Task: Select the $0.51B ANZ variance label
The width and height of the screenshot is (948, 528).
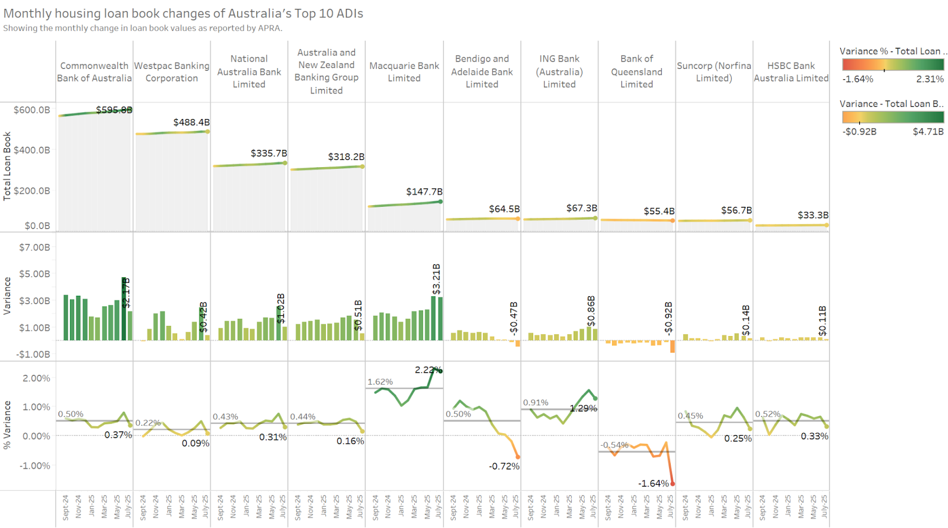Action: coord(358,315)
